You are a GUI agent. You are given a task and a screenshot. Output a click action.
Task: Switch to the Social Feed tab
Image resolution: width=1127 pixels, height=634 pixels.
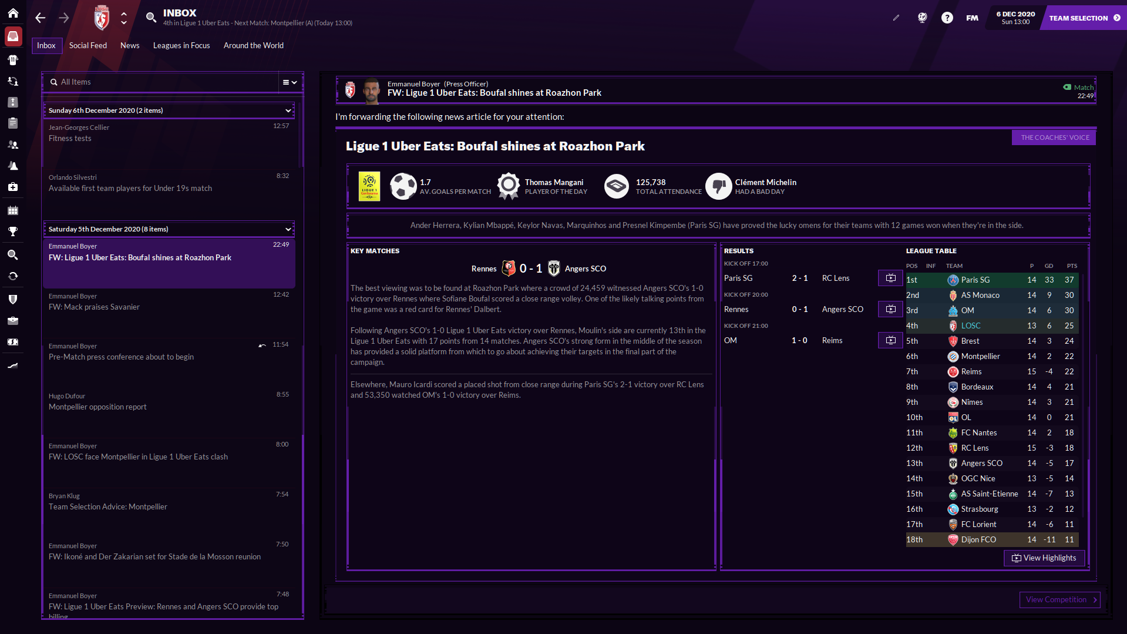(88, 45)
